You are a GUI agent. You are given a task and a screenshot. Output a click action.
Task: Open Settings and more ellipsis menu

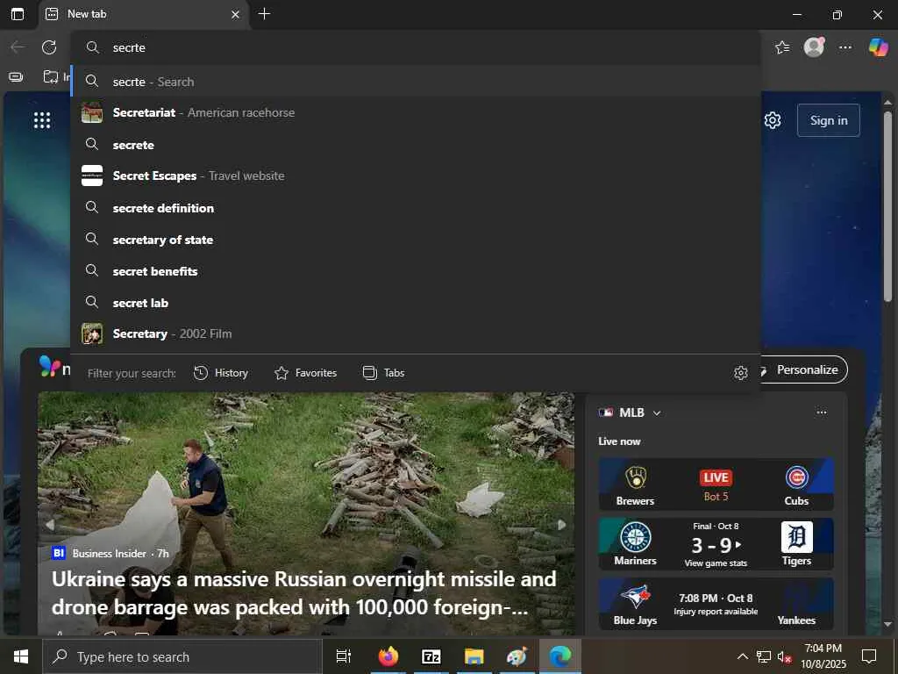pos(845,47)
